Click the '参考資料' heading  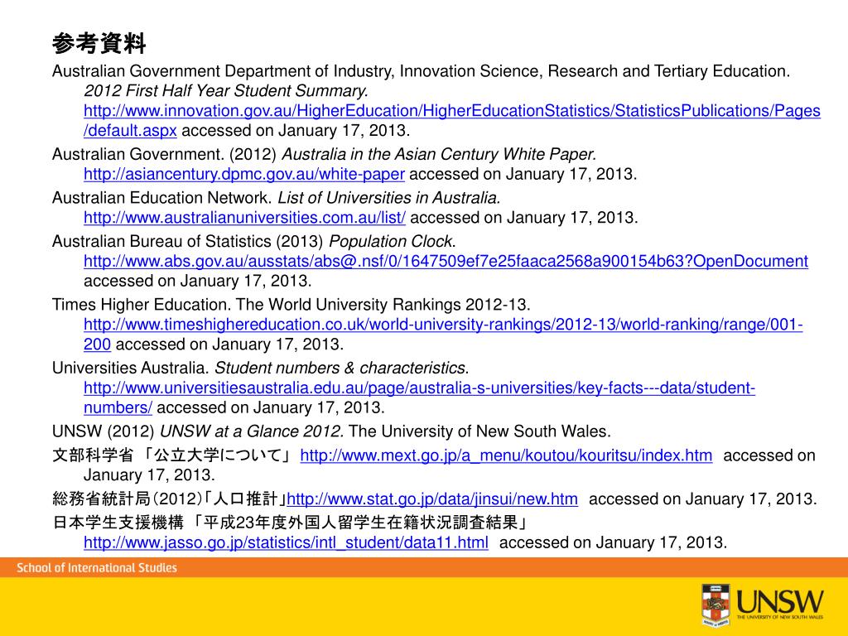click(99, 43)
